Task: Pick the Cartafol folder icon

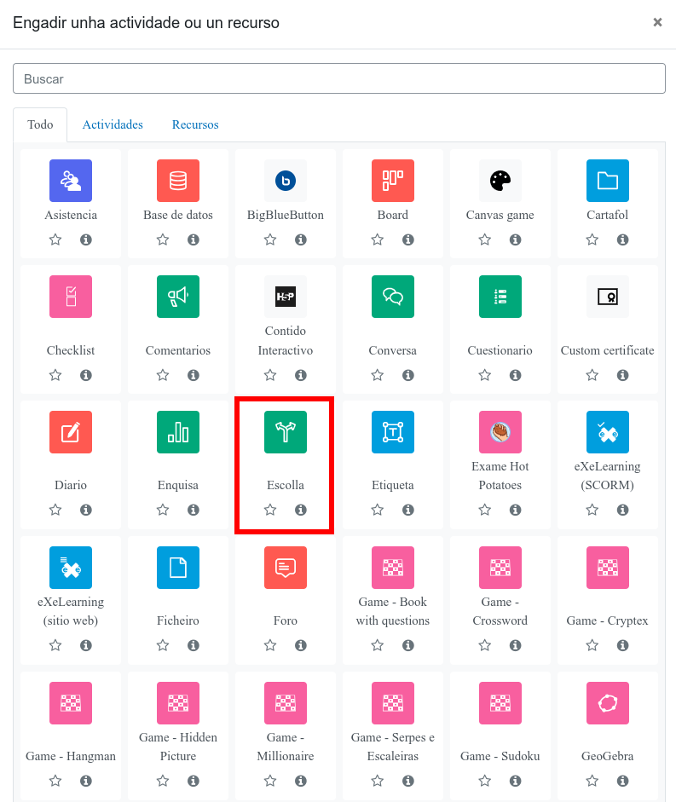Action: click(608, 181)
